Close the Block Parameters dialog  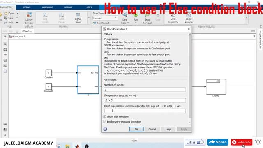coord(189,29)
